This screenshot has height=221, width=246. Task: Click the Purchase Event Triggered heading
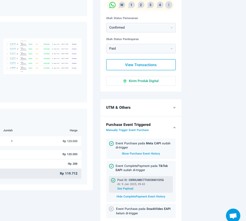click(x=128, y=125)
